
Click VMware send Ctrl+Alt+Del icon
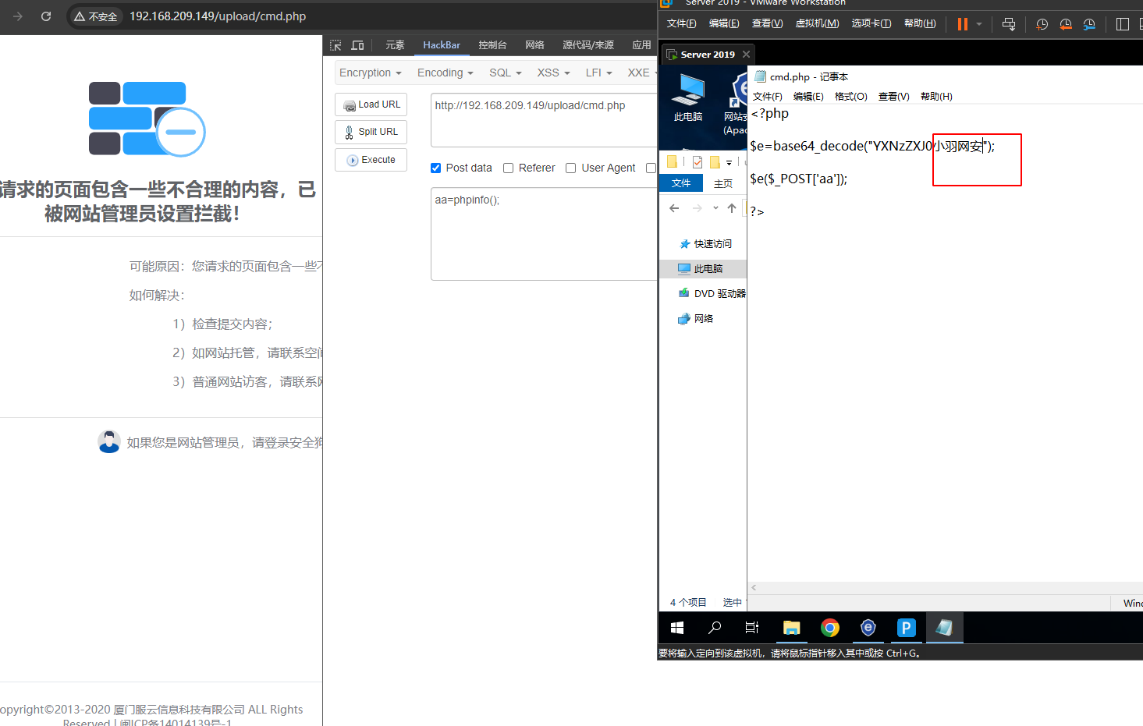[1008, 24]
